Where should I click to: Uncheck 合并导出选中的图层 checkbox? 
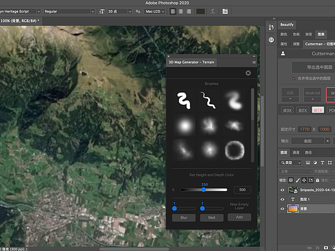tap(294, 79)
